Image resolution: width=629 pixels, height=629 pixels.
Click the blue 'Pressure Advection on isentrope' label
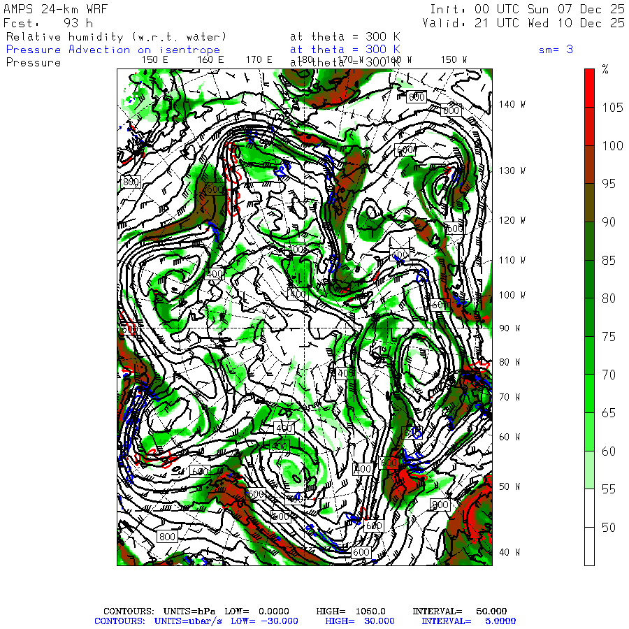pyautogui.click(x=113, y=50)
